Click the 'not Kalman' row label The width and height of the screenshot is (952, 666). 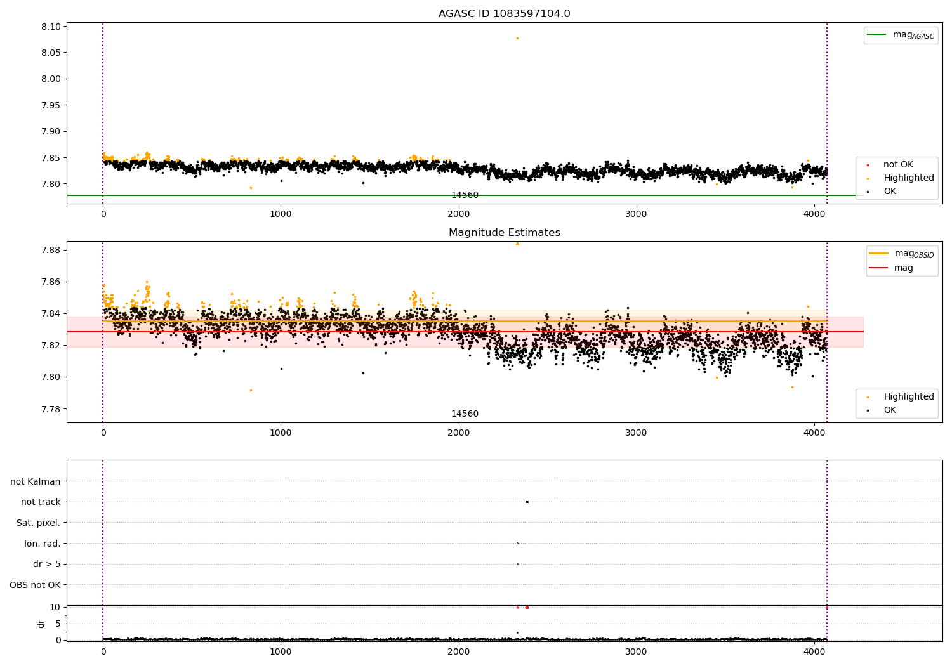click(x=36, y=481)
